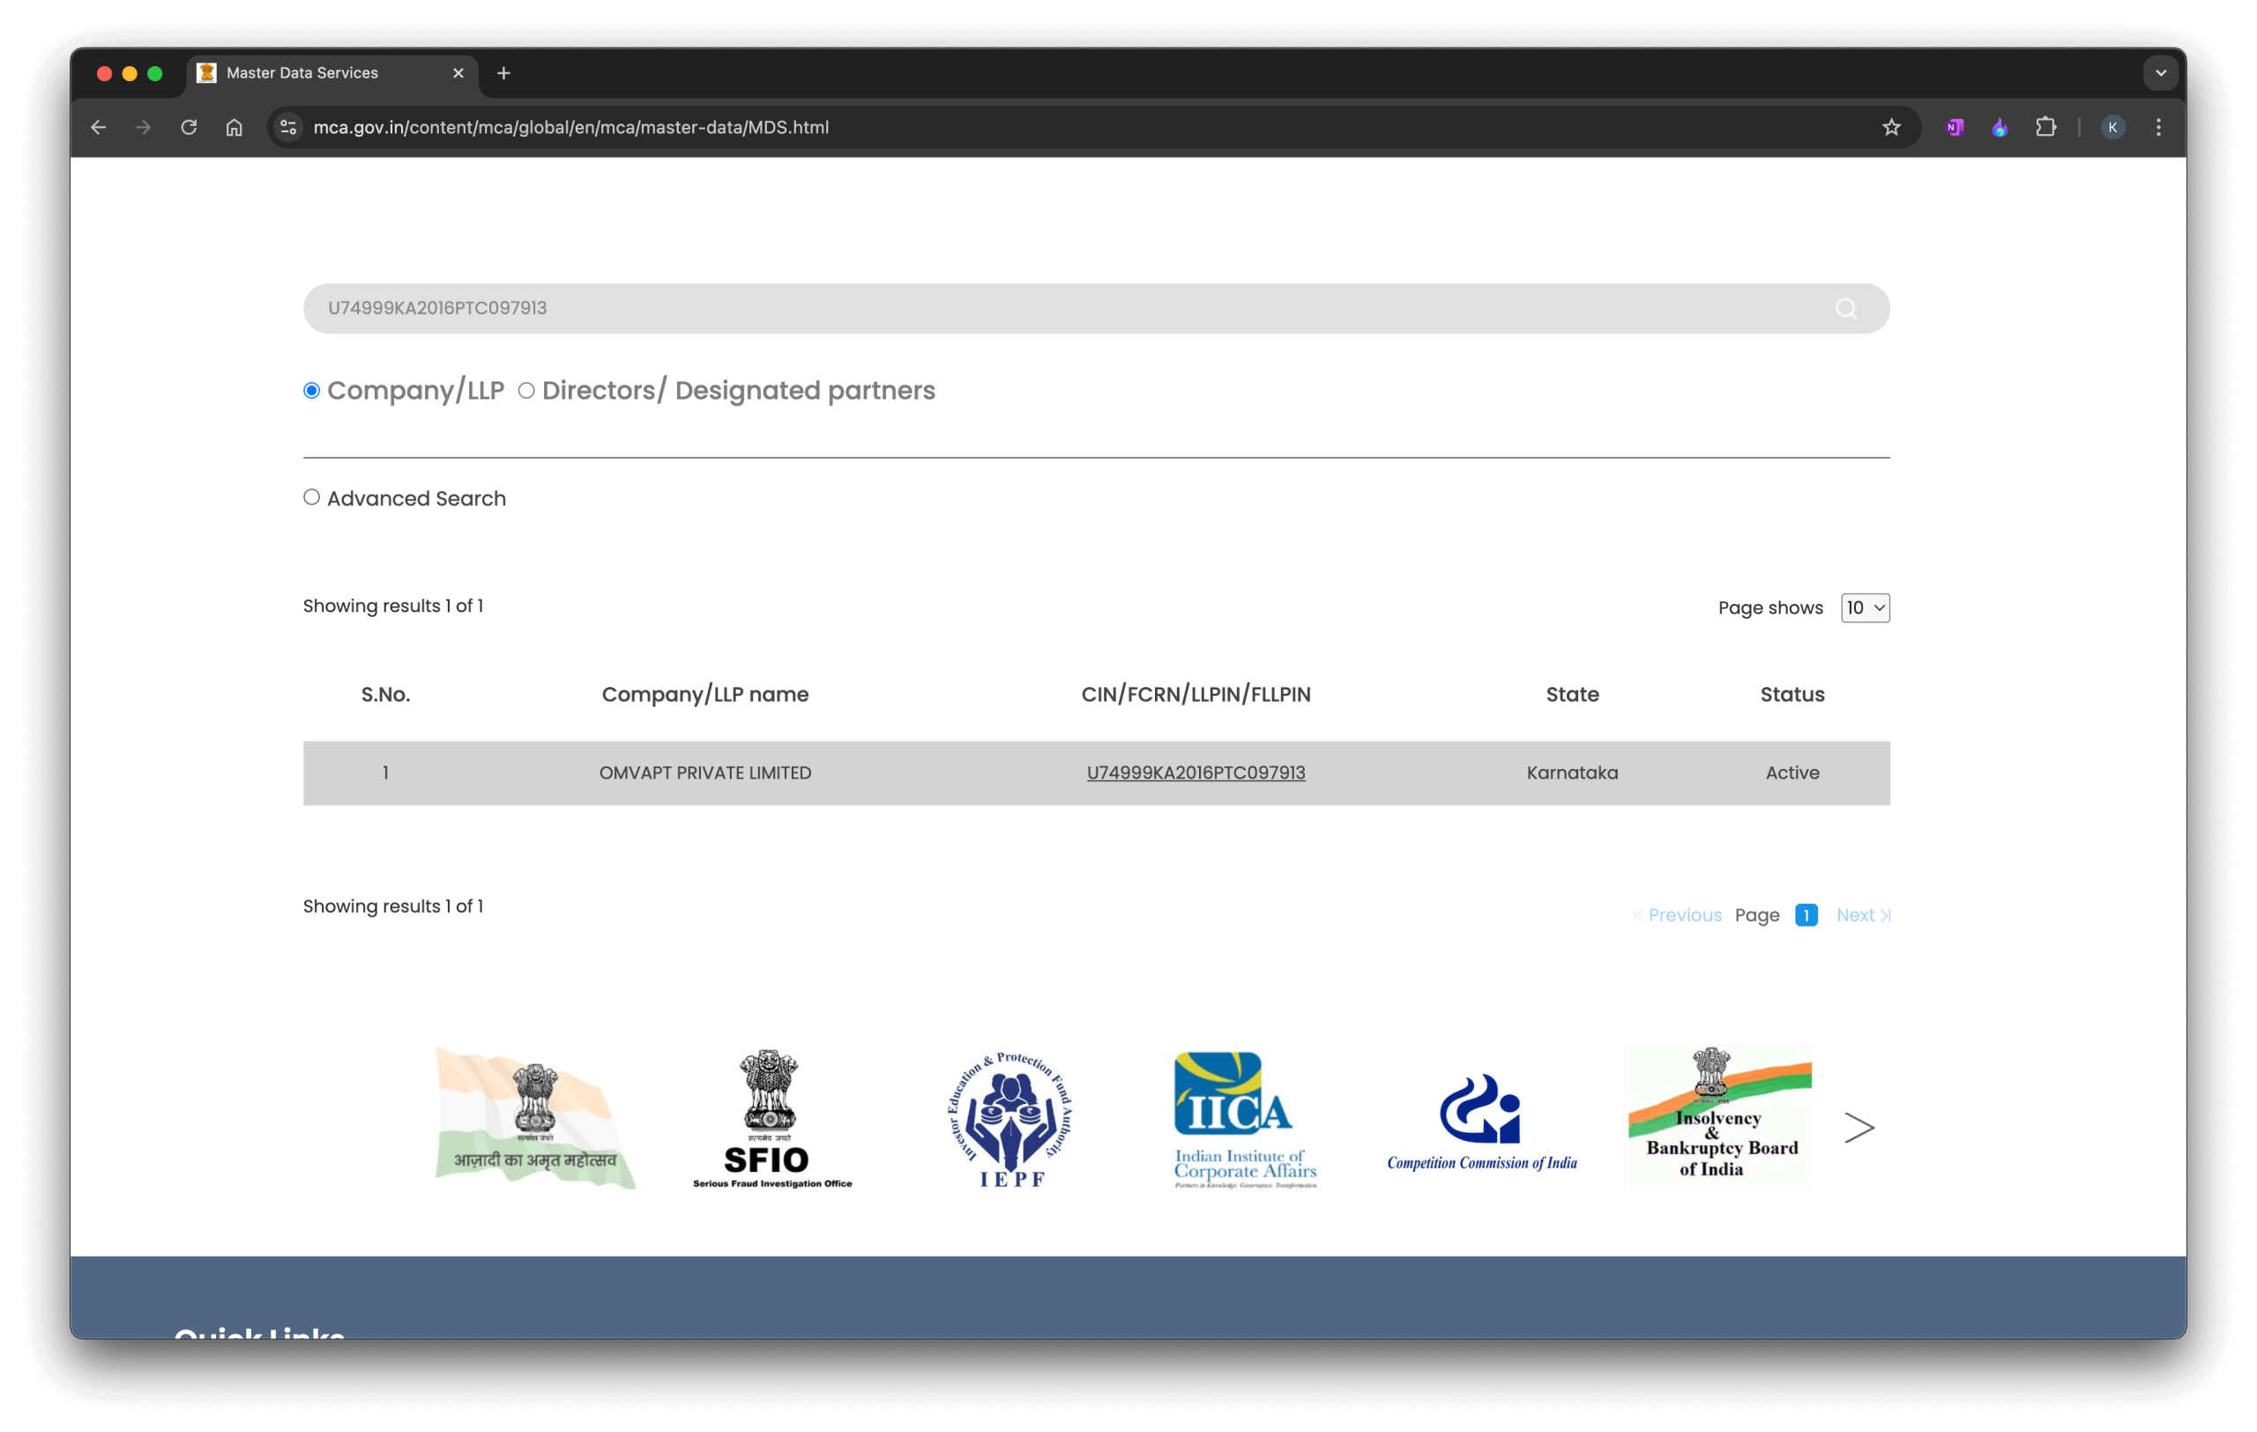Enable the Advanced Search radio option
The height and width of the screenshot is (1432, 2257).
pos(311,497)
